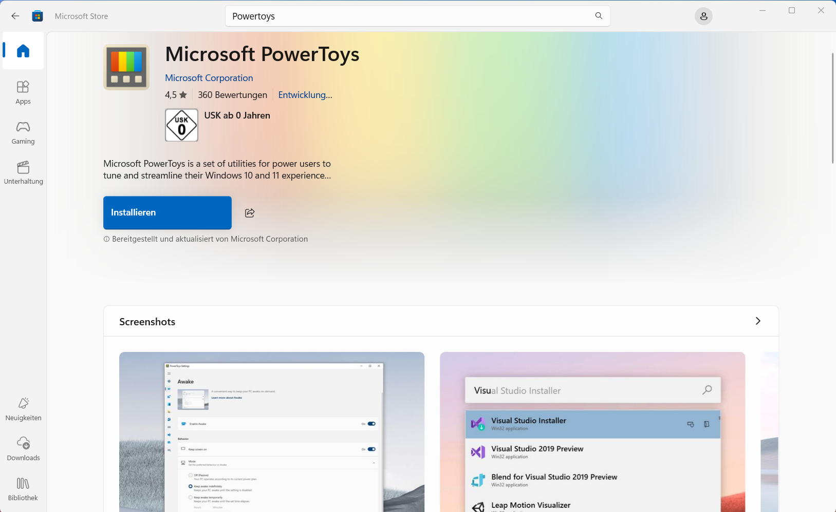Click the search magnifier icon
Viewport: 836px width, 512px height.
pyautogui.click(x=599, y=16)
